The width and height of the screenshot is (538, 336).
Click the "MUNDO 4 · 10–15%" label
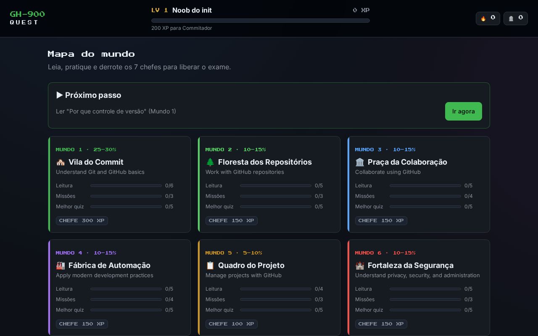click(x=86, y=253)
